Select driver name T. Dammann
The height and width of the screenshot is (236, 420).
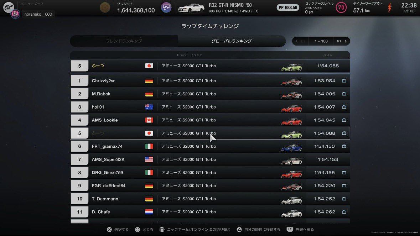pos(105,199)
